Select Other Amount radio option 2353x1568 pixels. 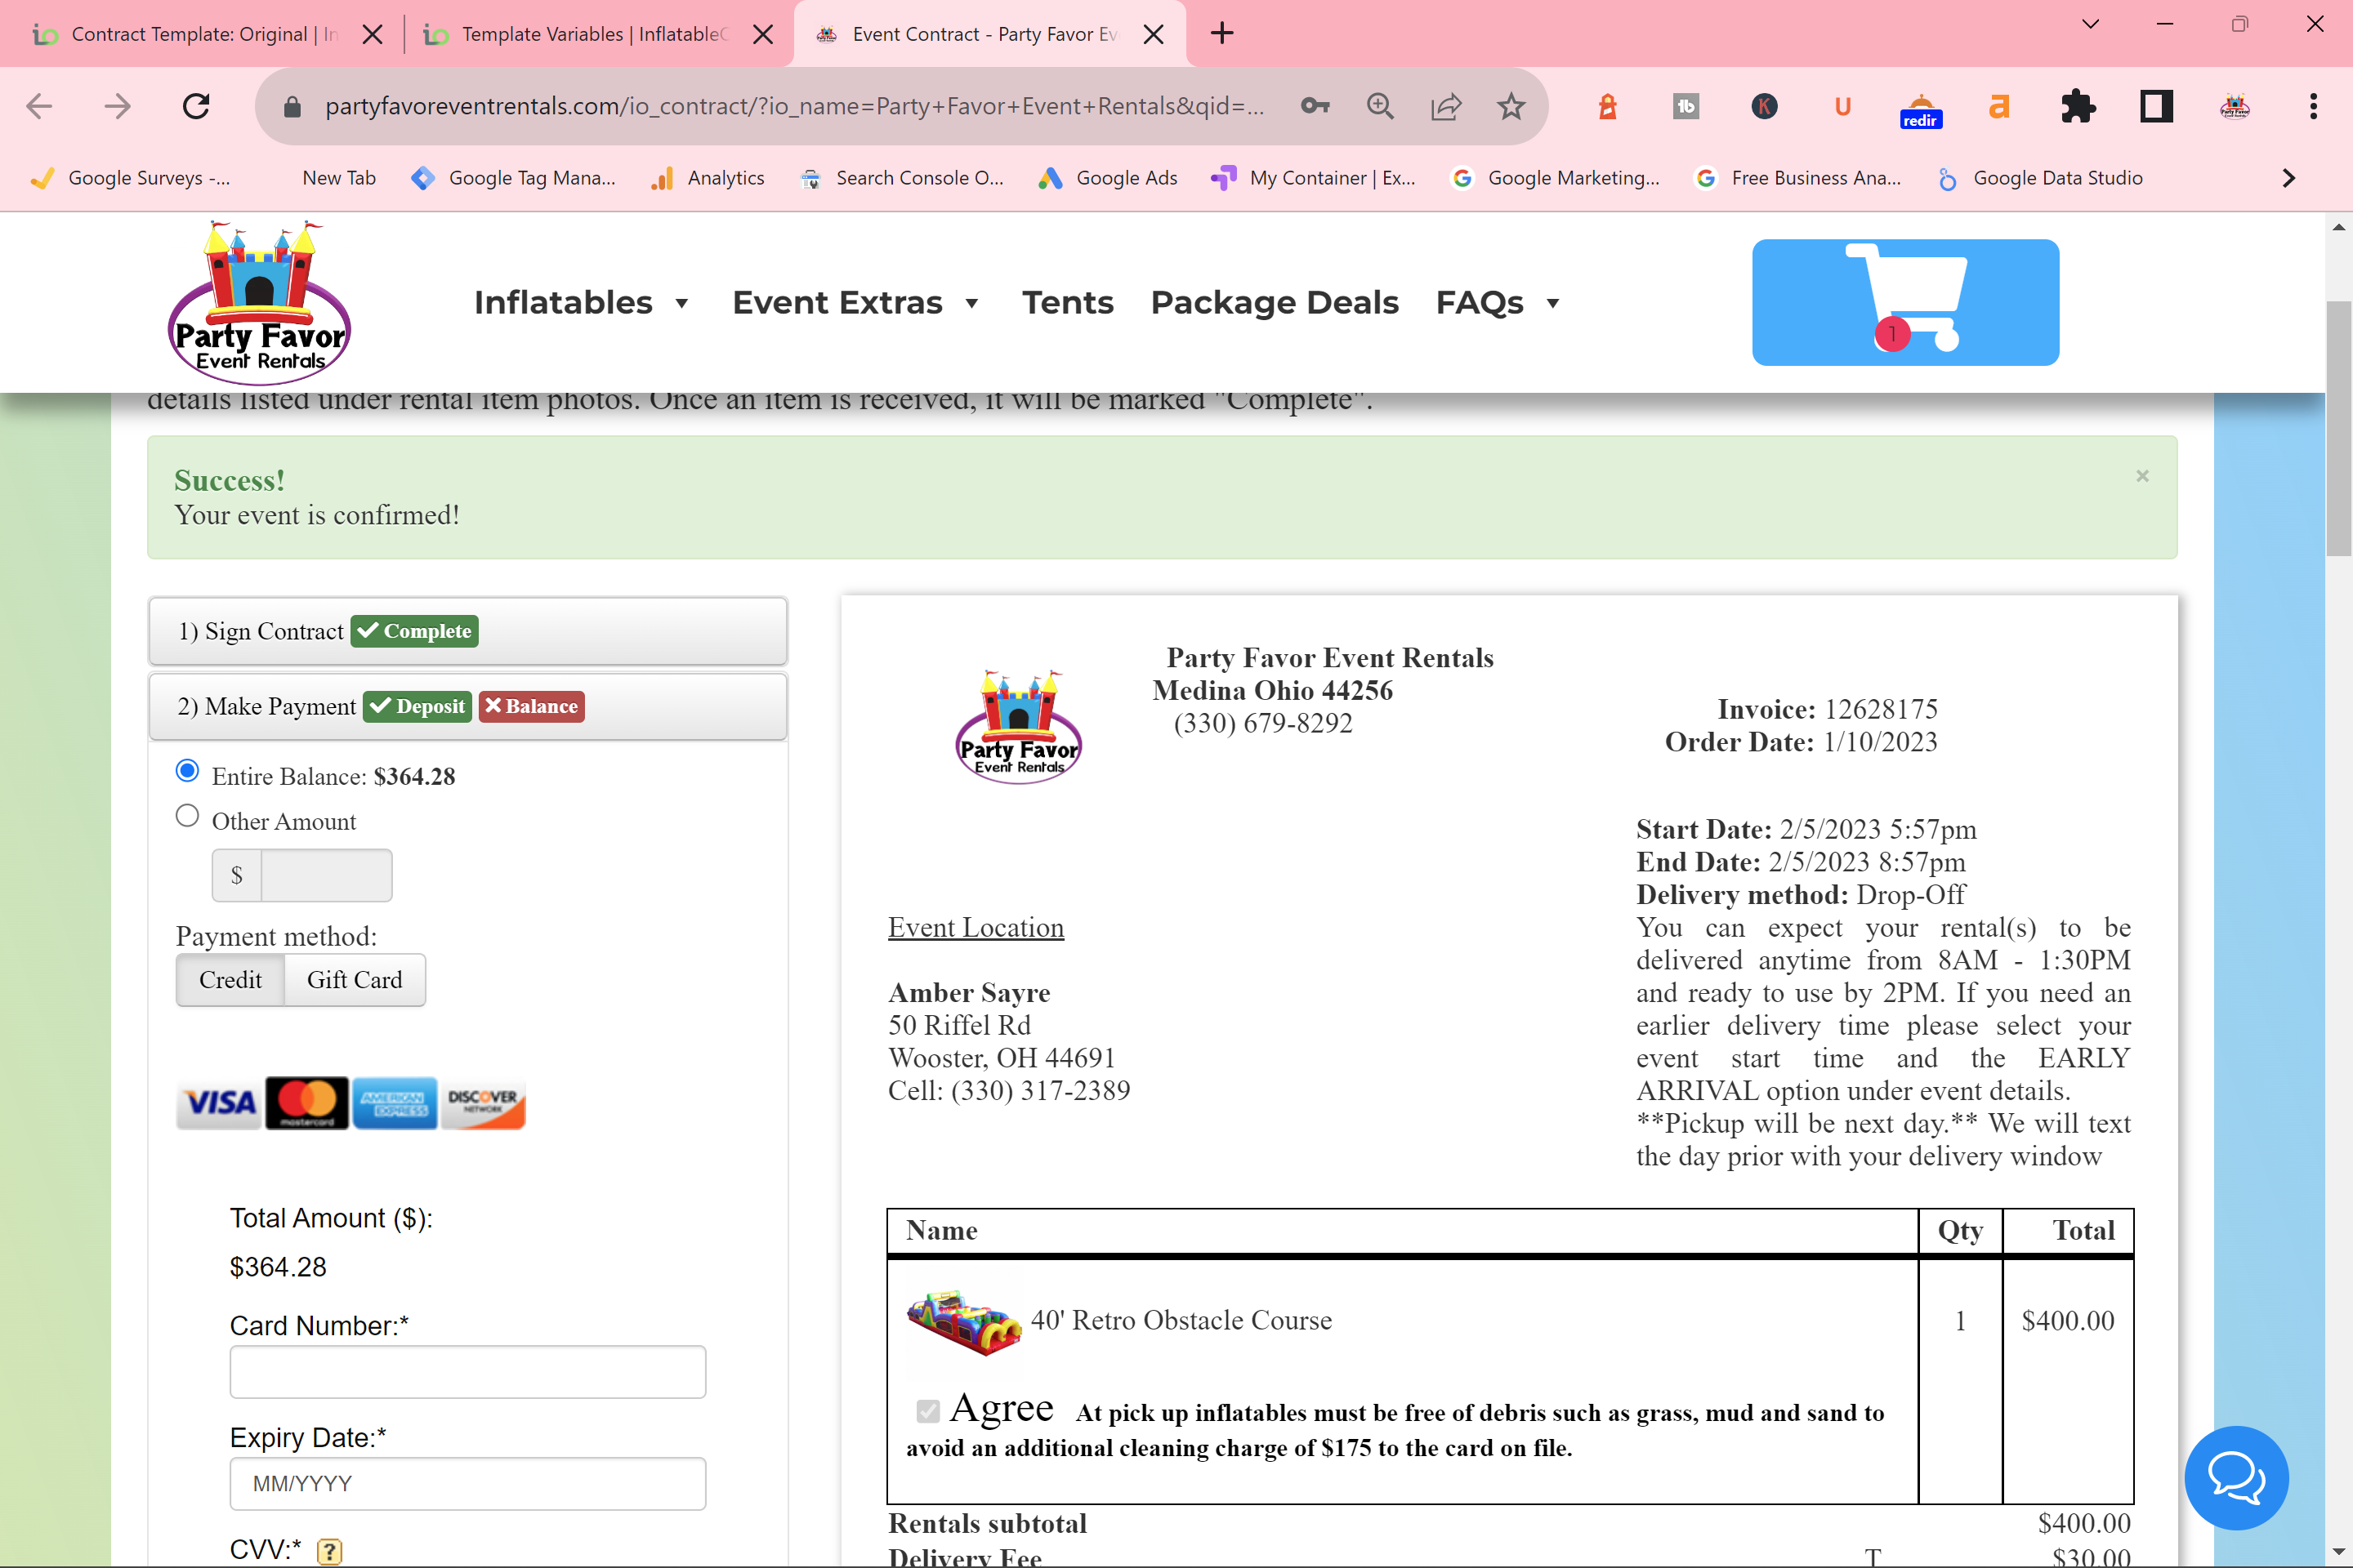pos(187,816)
